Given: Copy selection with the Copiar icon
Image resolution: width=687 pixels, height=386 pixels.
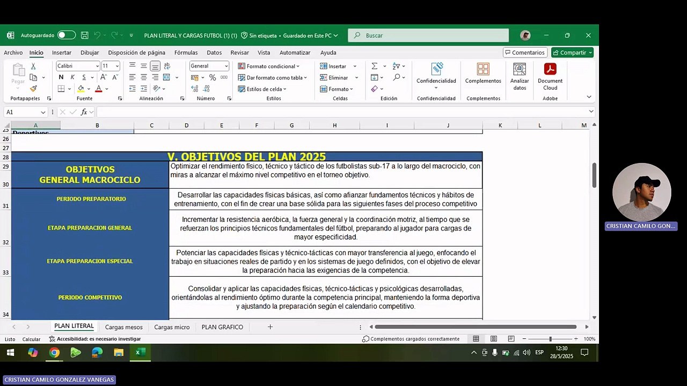Looking at the screenshot, I should [33, 77].
